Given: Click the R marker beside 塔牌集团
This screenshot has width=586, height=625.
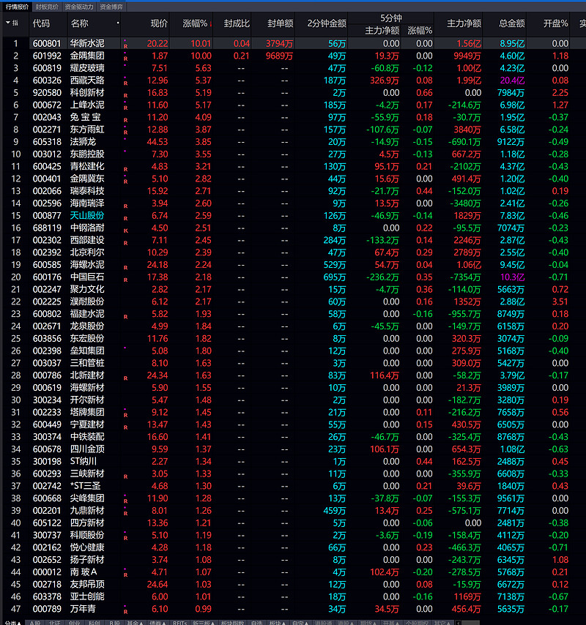Looking at the screenshot, I should (126, 415).
